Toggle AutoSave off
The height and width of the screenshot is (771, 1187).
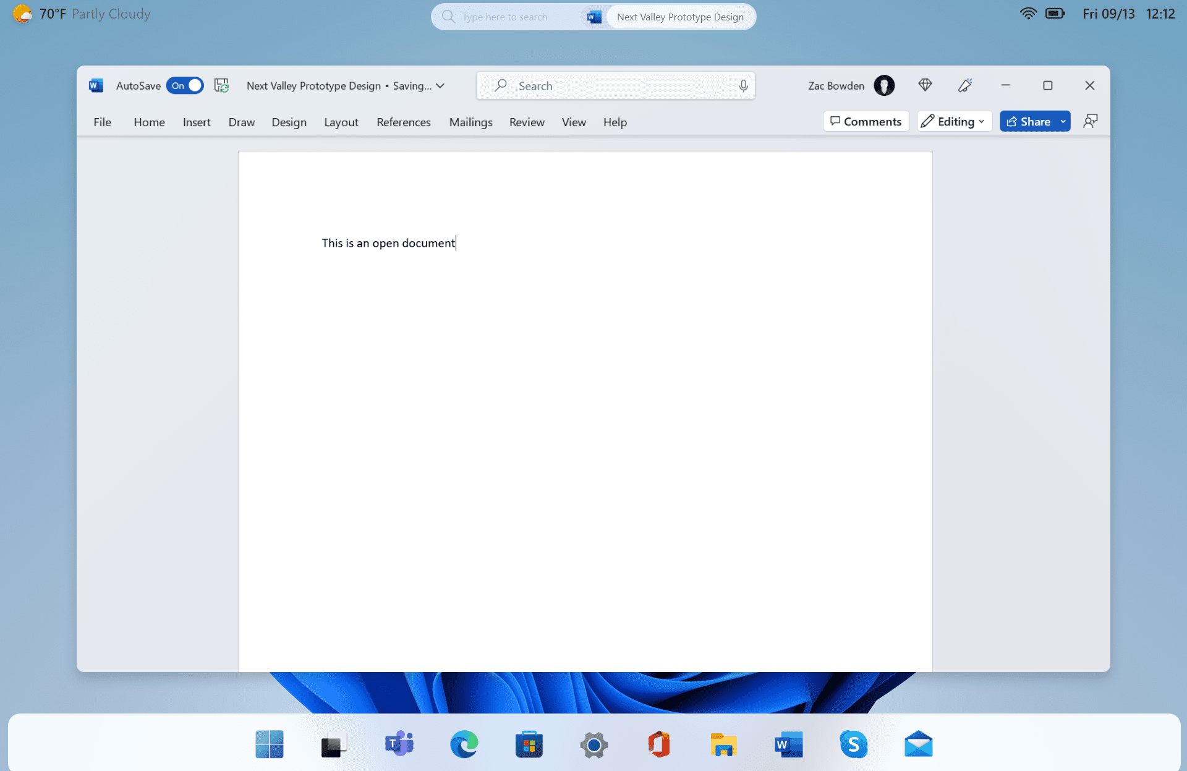185,85
